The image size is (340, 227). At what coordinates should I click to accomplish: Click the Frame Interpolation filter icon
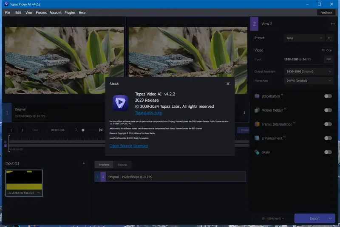point(257,124)
